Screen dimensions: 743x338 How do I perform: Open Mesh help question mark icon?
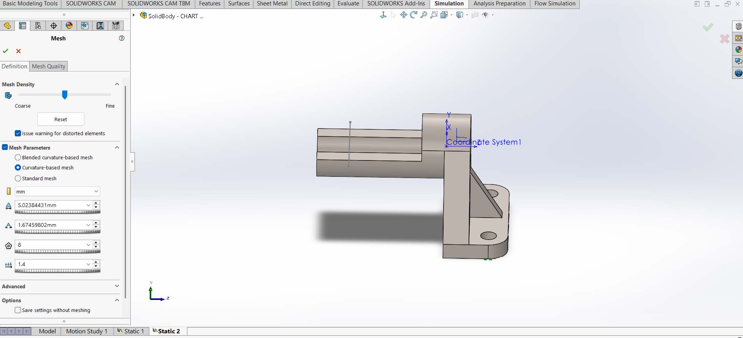click(x=122, y=38)
